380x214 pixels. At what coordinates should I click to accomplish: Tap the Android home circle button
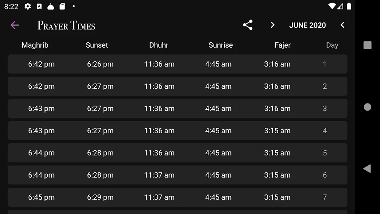coord(367,107)
